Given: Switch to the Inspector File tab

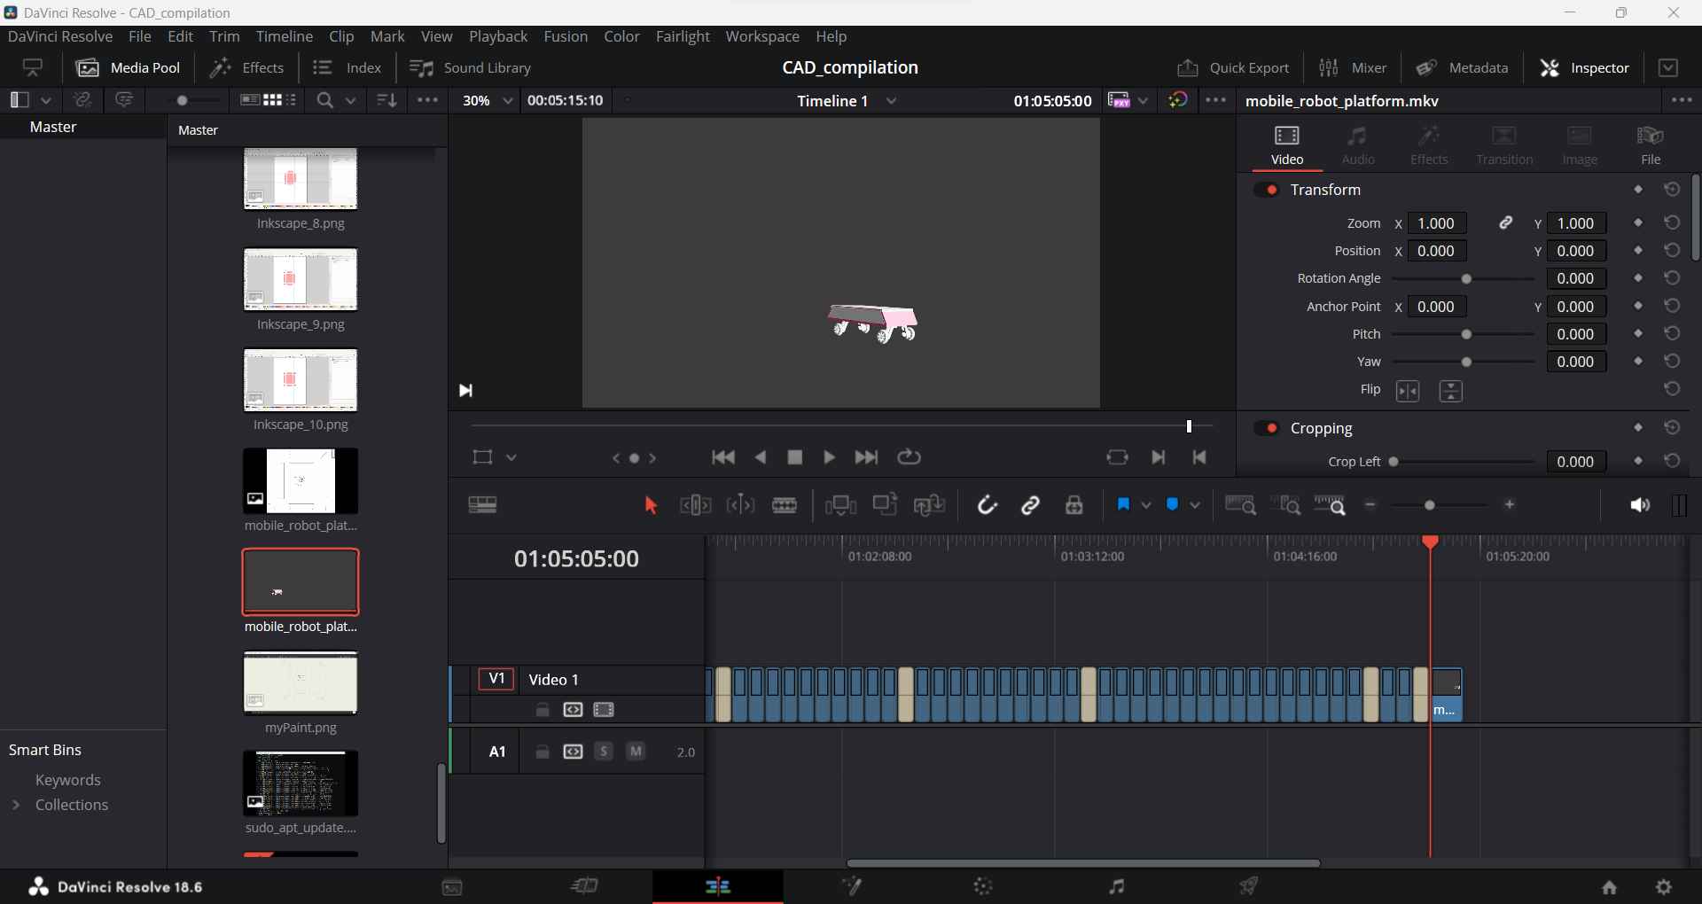Looking at the screenshot, I should [x=1651, y=144].
